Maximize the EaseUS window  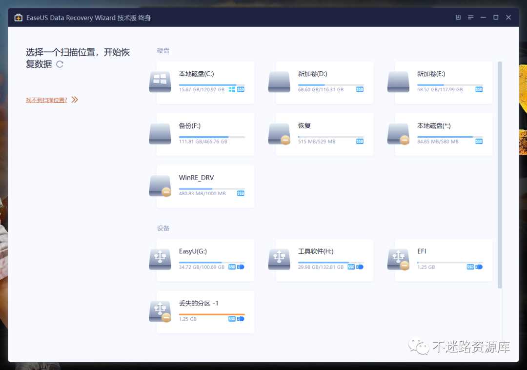click(496, 17)
